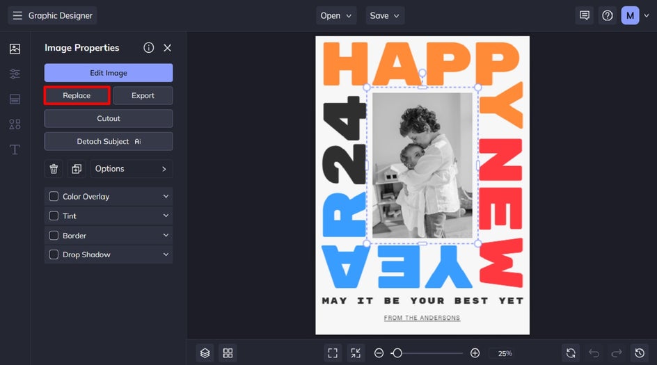Click the zoom in plus icon
Viewport: 657px width, 365px height.
475,353
